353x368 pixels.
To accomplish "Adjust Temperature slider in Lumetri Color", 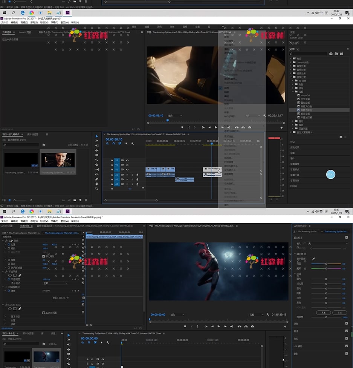I will (x=326, y=264).
